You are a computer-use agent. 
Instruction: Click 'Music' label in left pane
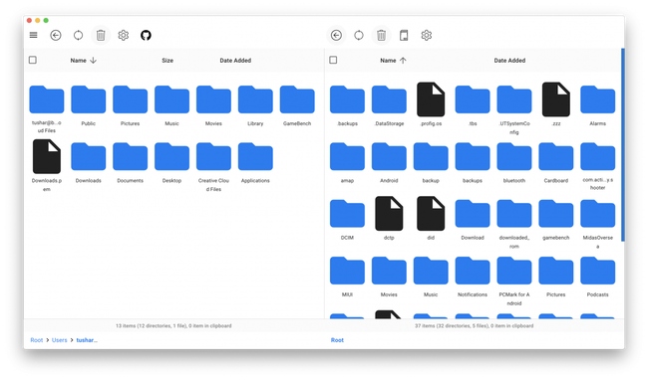point(171,123)
